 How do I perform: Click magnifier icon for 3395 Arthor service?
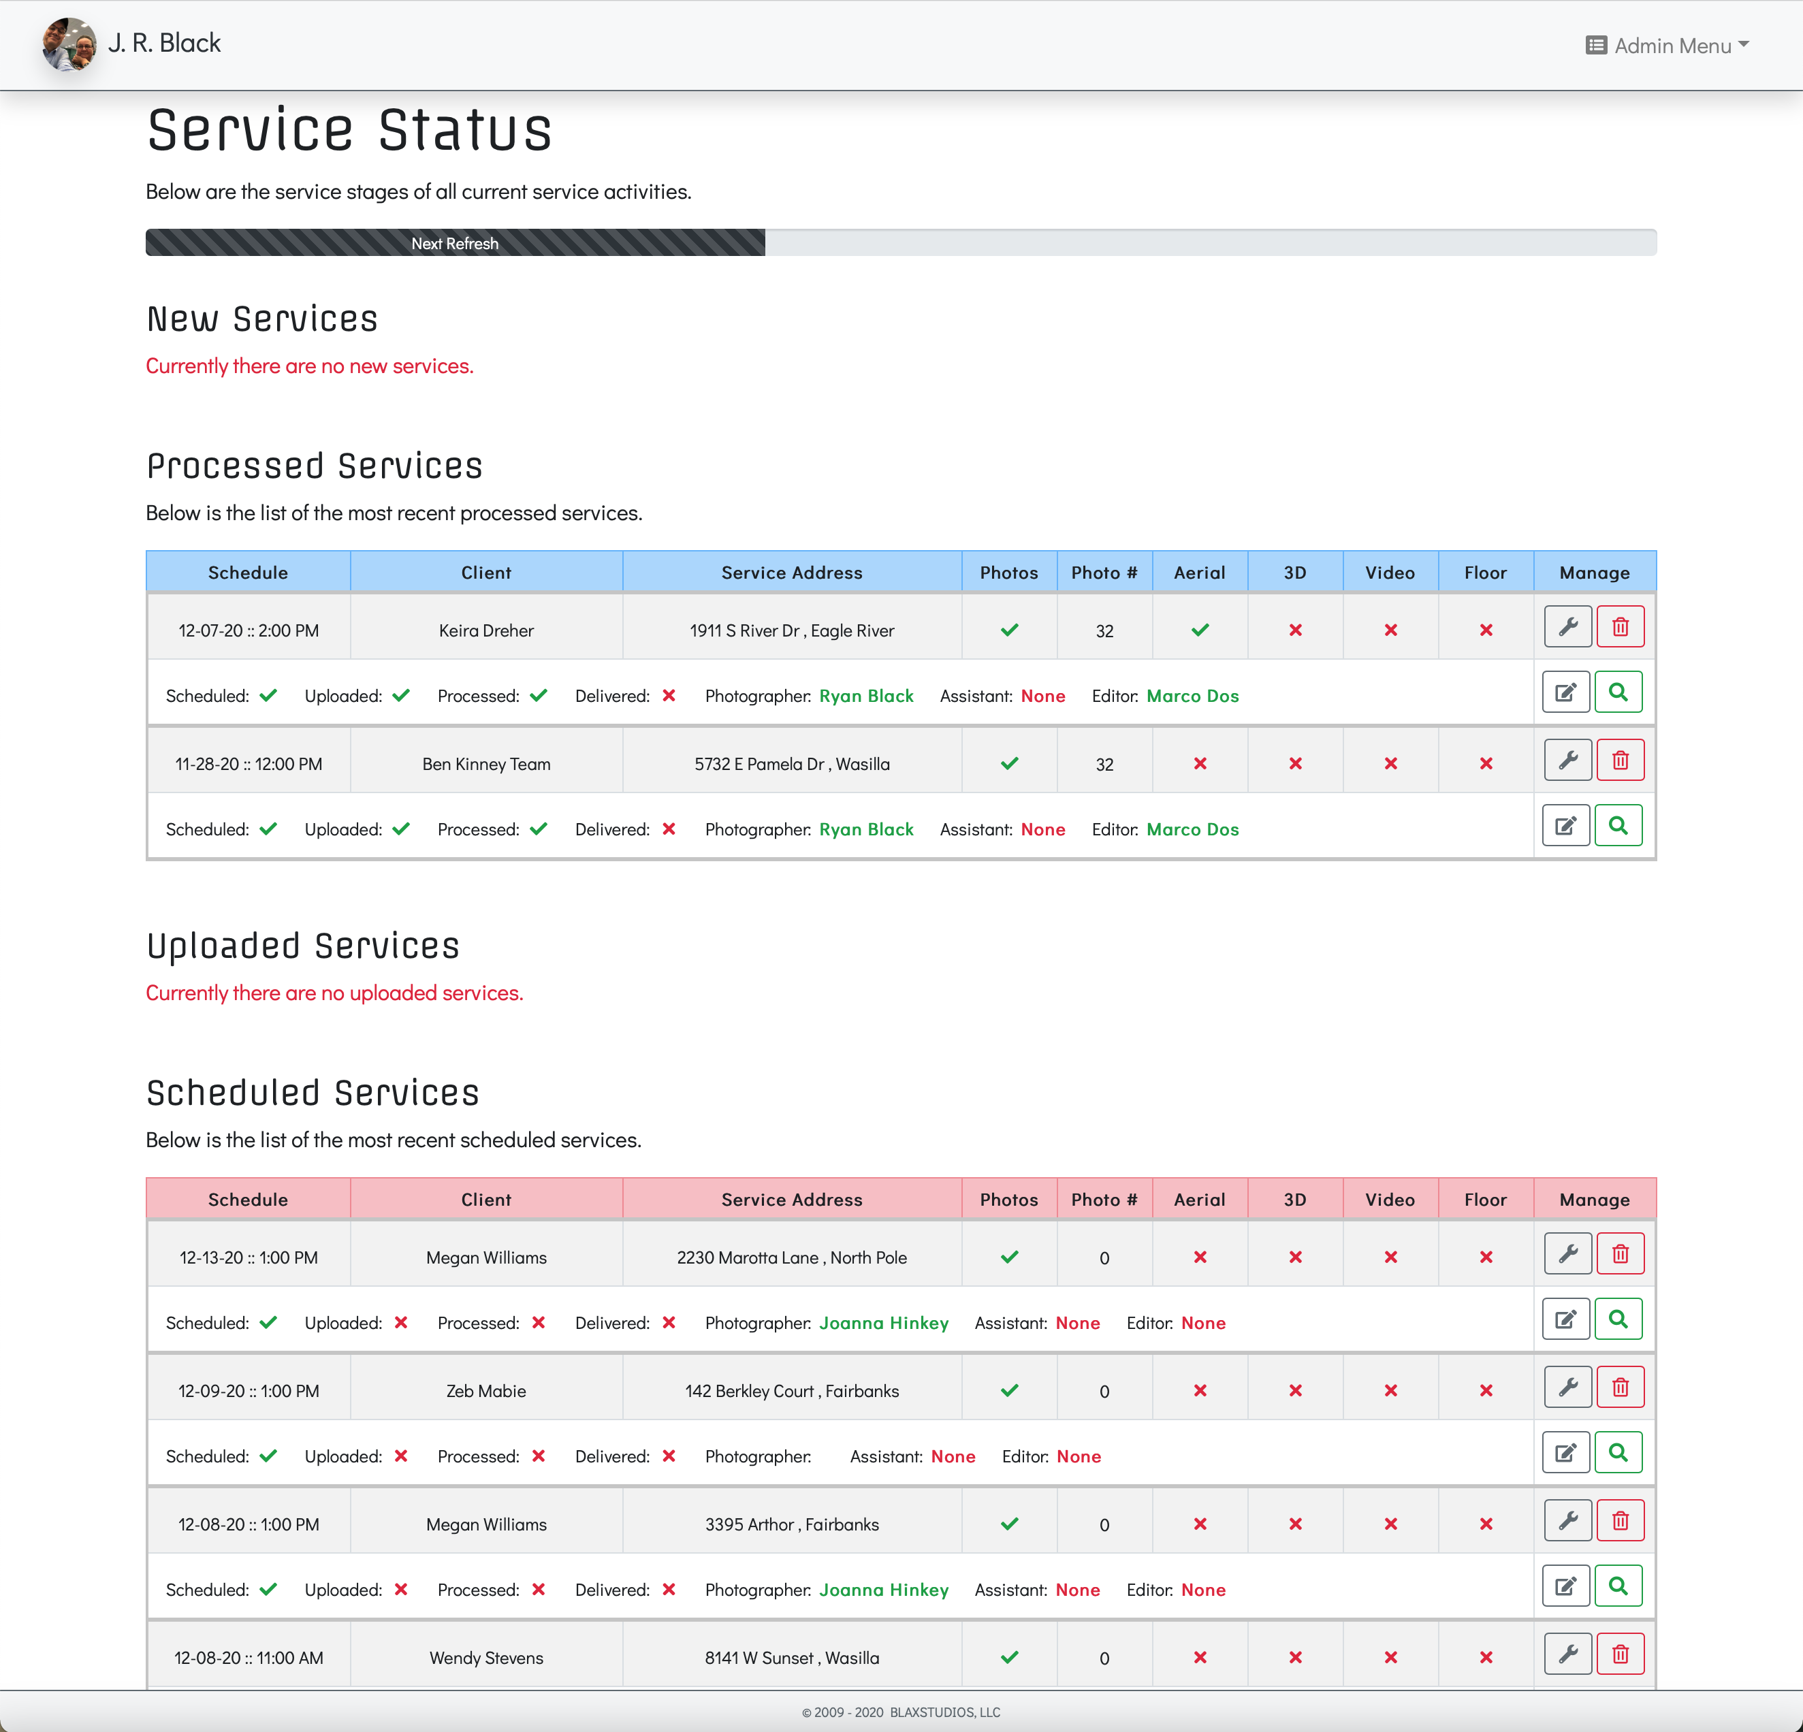coord(1618,1587)
